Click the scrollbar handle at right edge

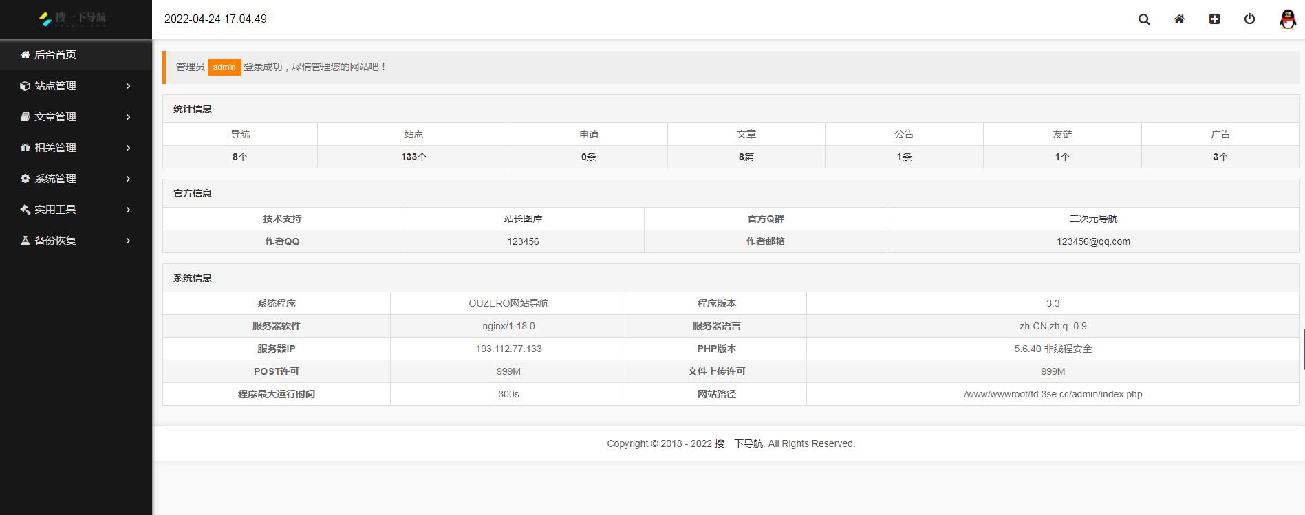point(1302,349)
